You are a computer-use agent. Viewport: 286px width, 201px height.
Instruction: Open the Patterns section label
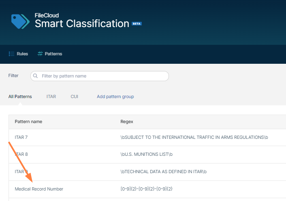(53, 54)
